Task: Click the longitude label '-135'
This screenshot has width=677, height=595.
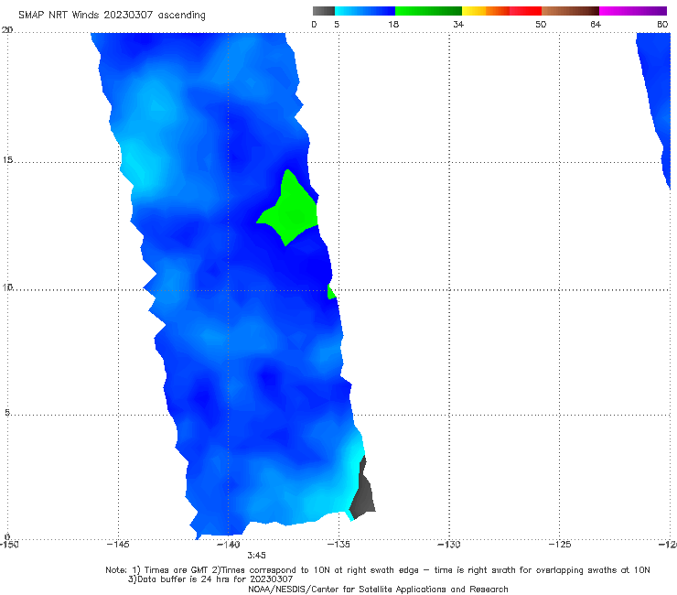Action: 338,545
